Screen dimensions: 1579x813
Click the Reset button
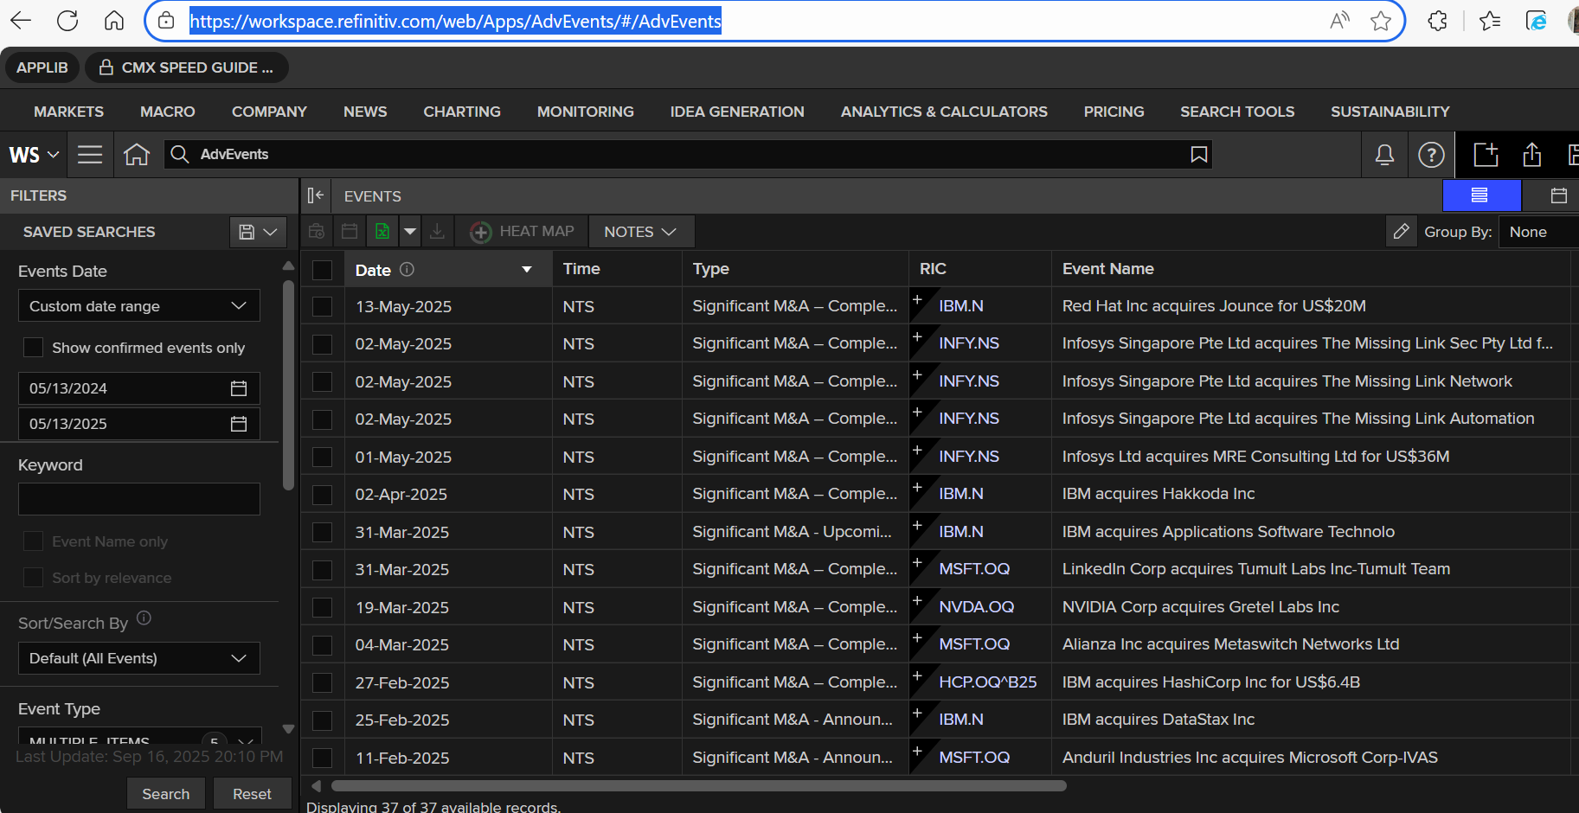click(x=252, y=794)
